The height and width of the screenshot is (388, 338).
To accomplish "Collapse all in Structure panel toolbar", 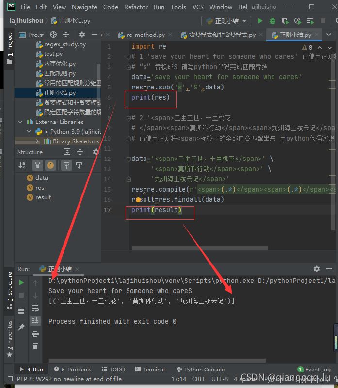I will coord(80,152).
